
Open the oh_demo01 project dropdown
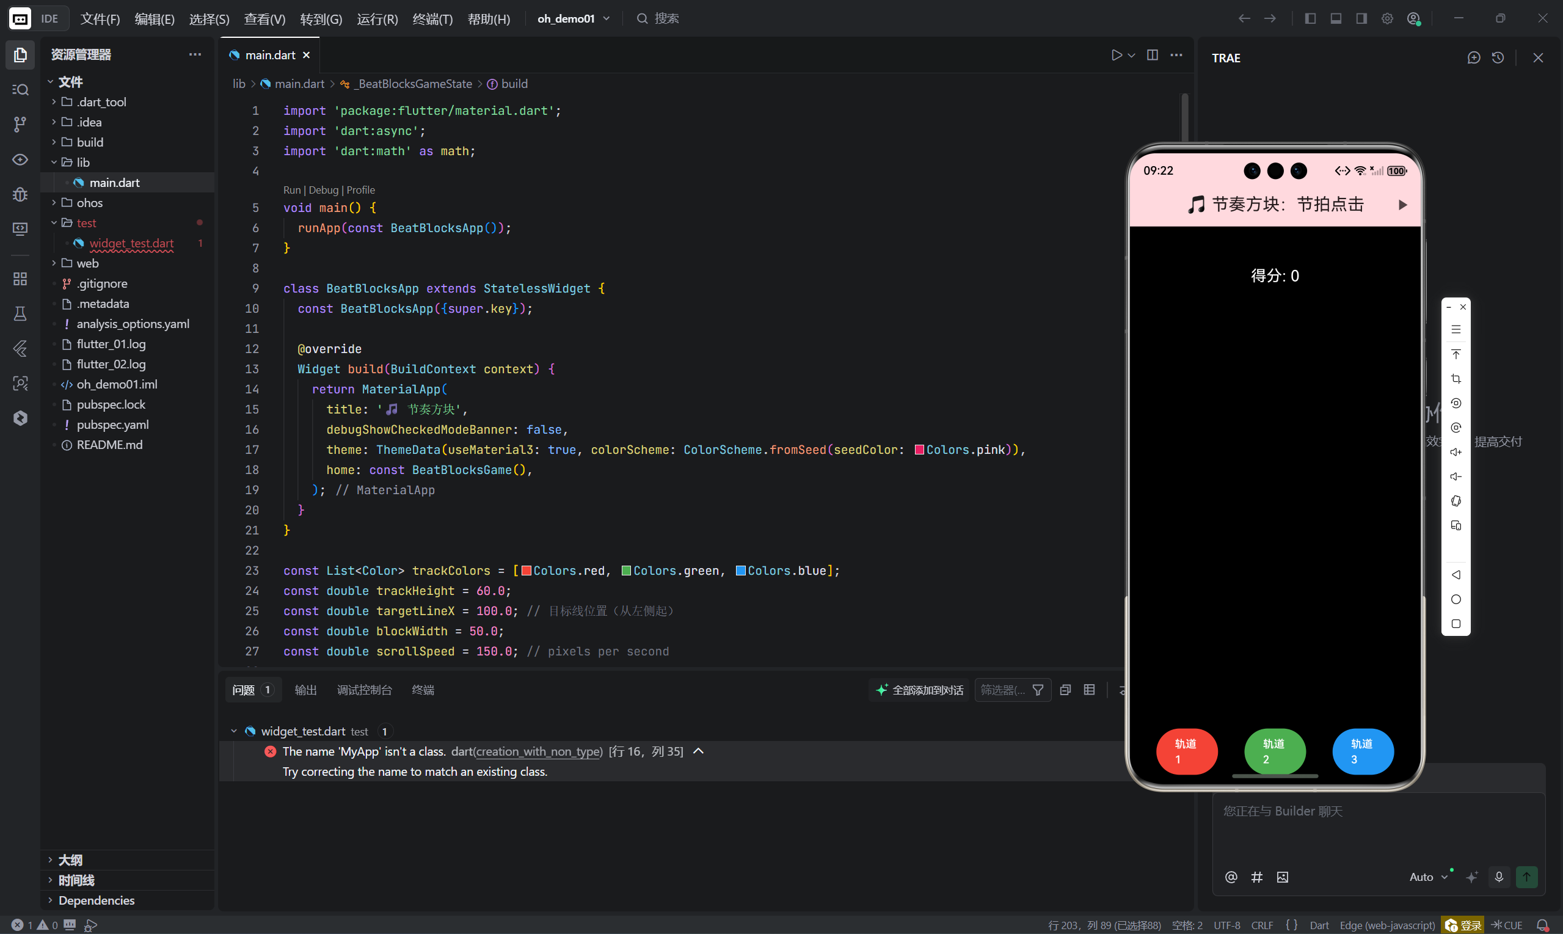[574, 19]
